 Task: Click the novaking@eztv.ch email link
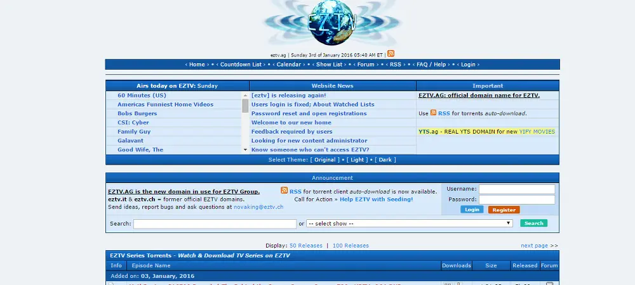pos(258,207)
